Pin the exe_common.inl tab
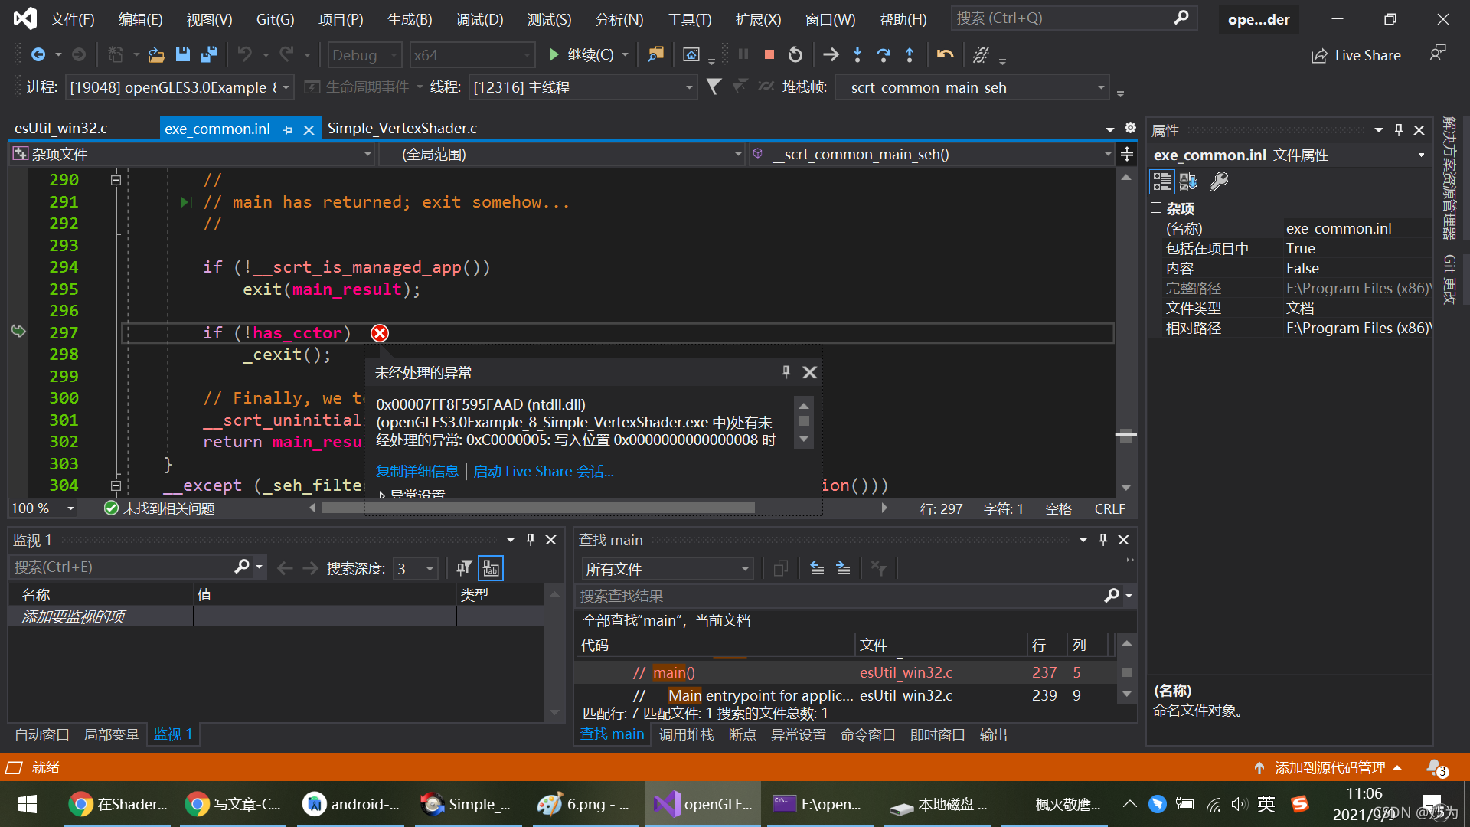1470x827 pixels. [x=287, y=129]
